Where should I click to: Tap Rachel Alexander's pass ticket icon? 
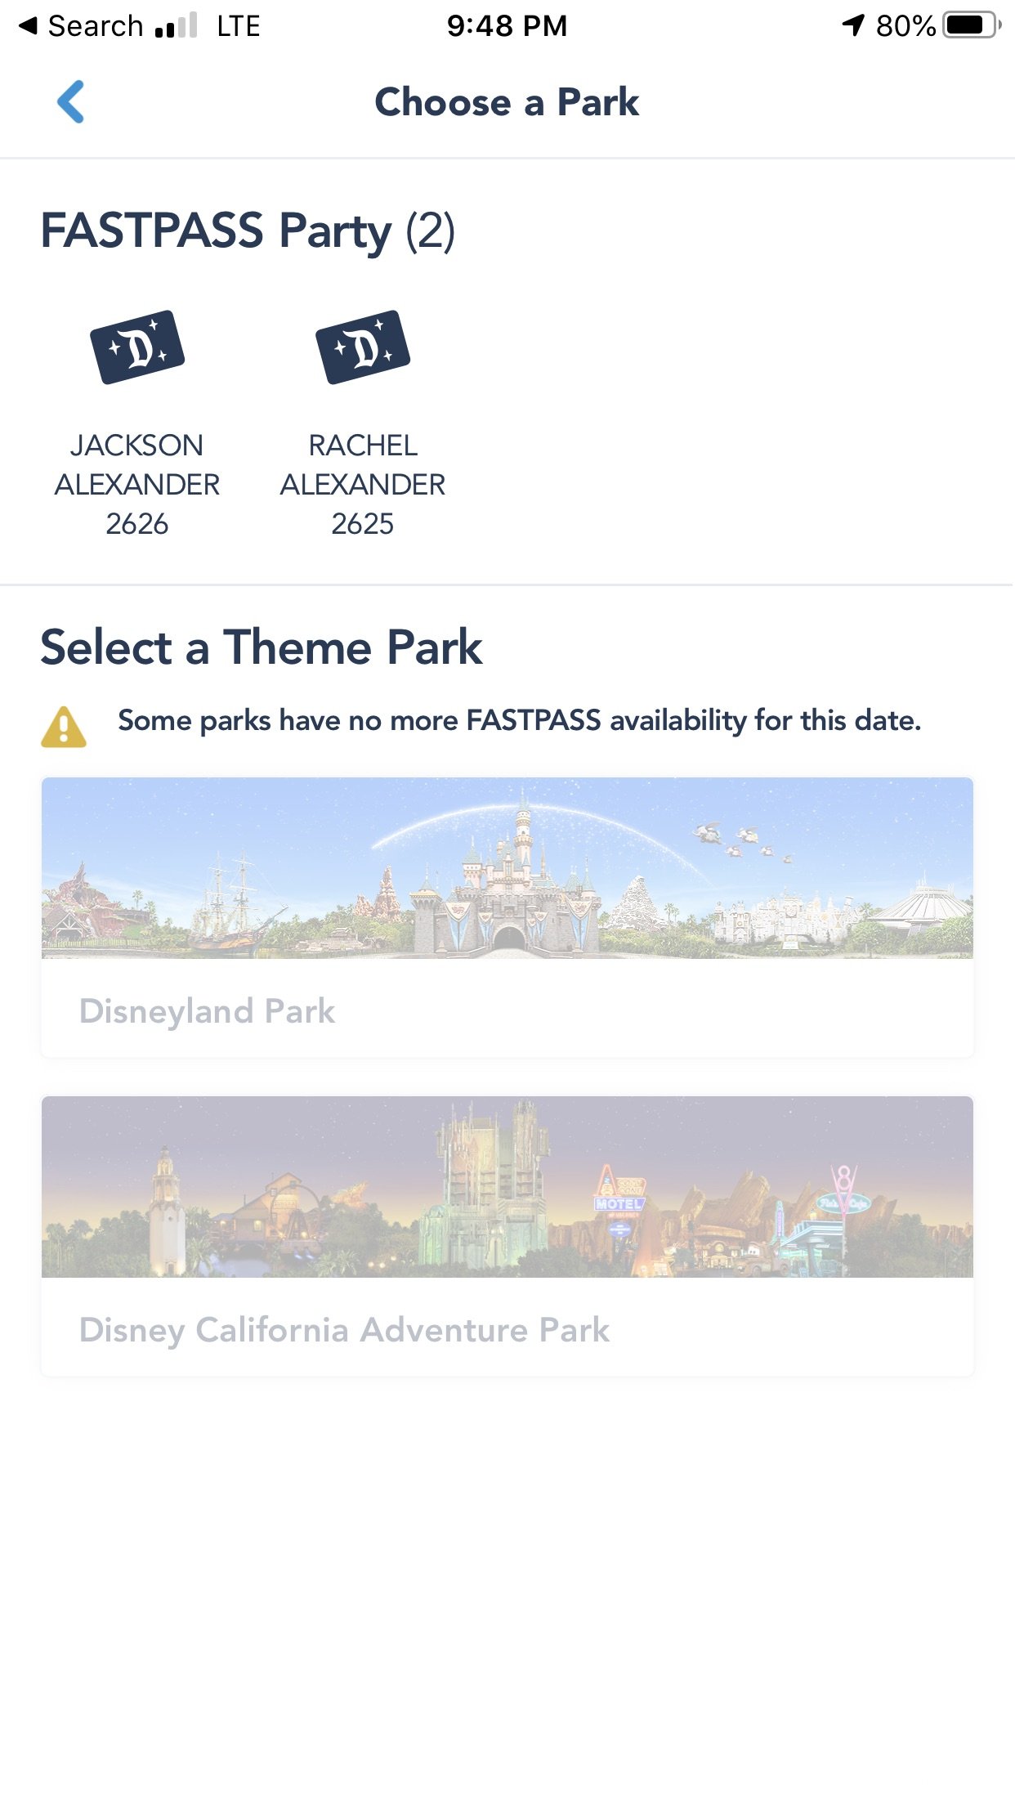(x=363, y=347)
